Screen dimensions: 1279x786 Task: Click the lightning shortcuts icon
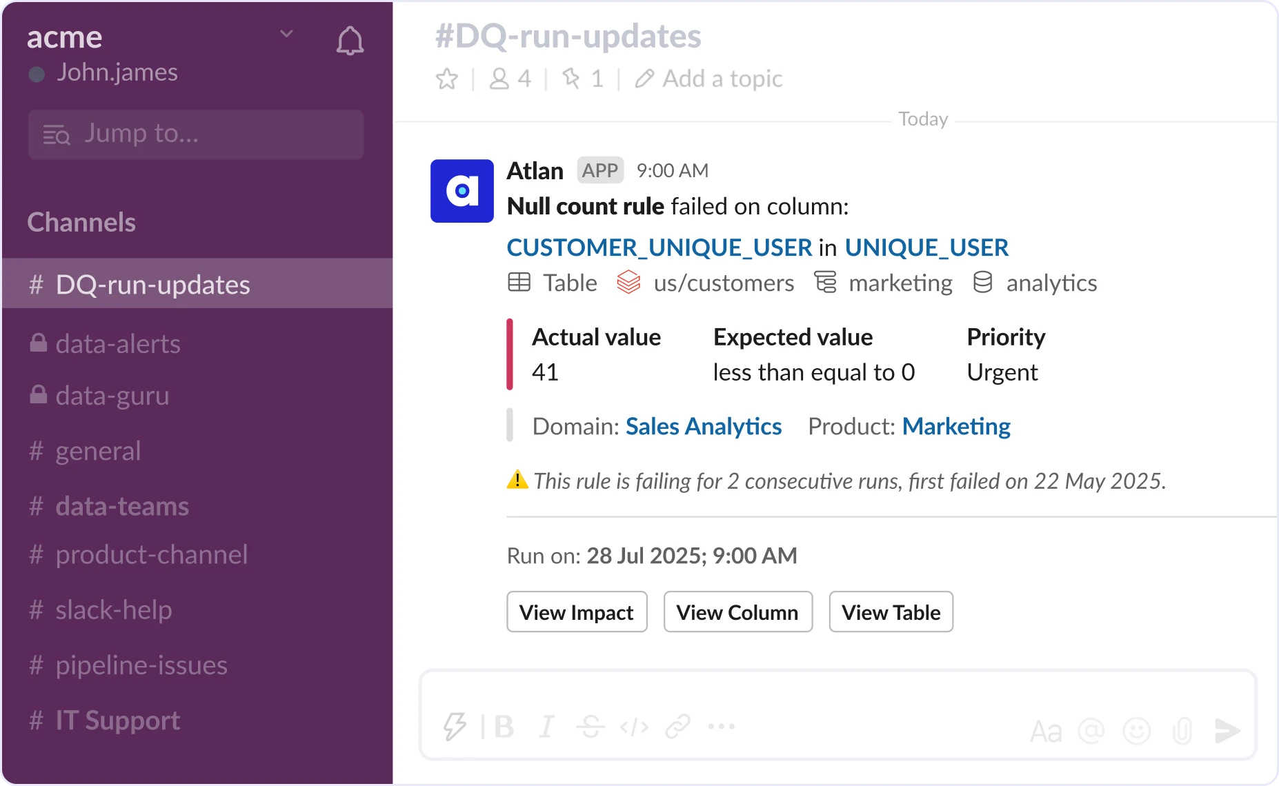[x=455, y=727]
